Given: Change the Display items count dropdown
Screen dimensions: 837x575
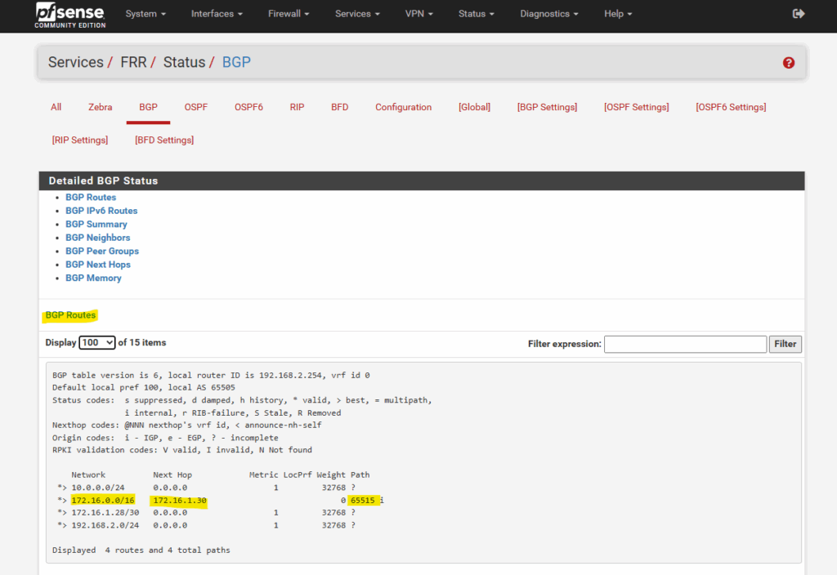Looking at the screenshot, I should (97, 343).
